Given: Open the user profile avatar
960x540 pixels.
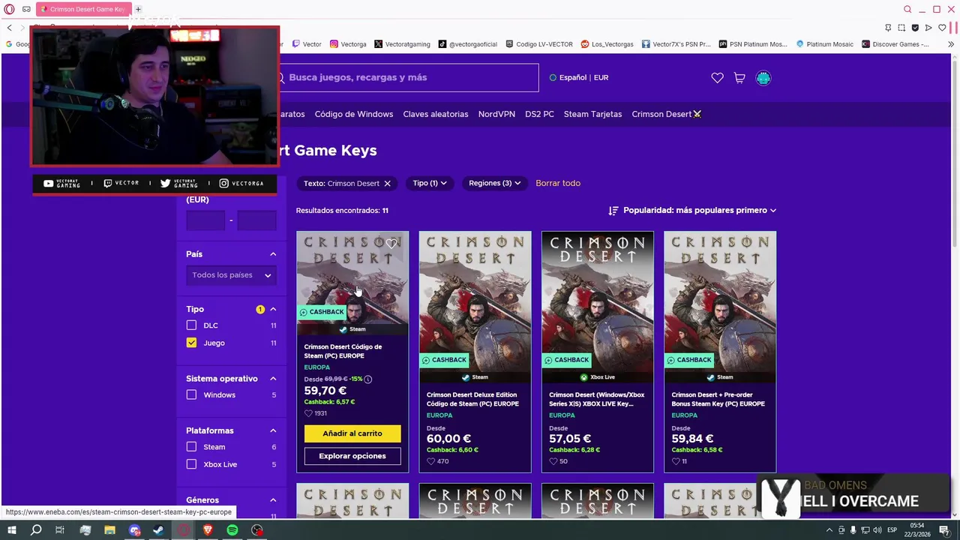Looking at the screenshot, I should [763, 78].
